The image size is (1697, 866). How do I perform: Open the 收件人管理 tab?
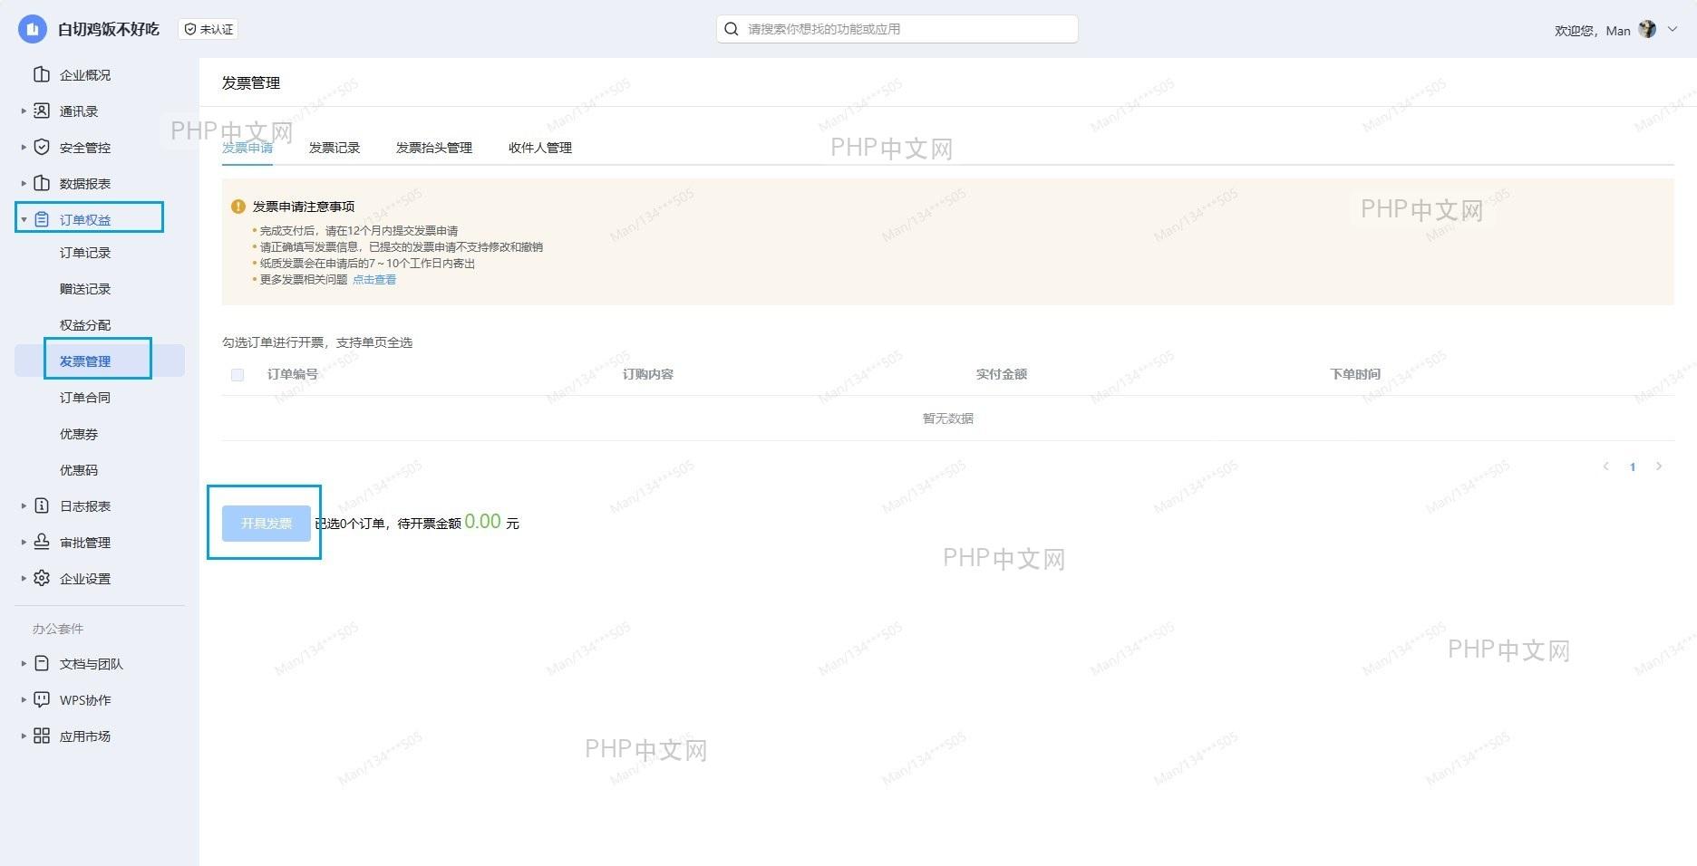tap(540, 148)
